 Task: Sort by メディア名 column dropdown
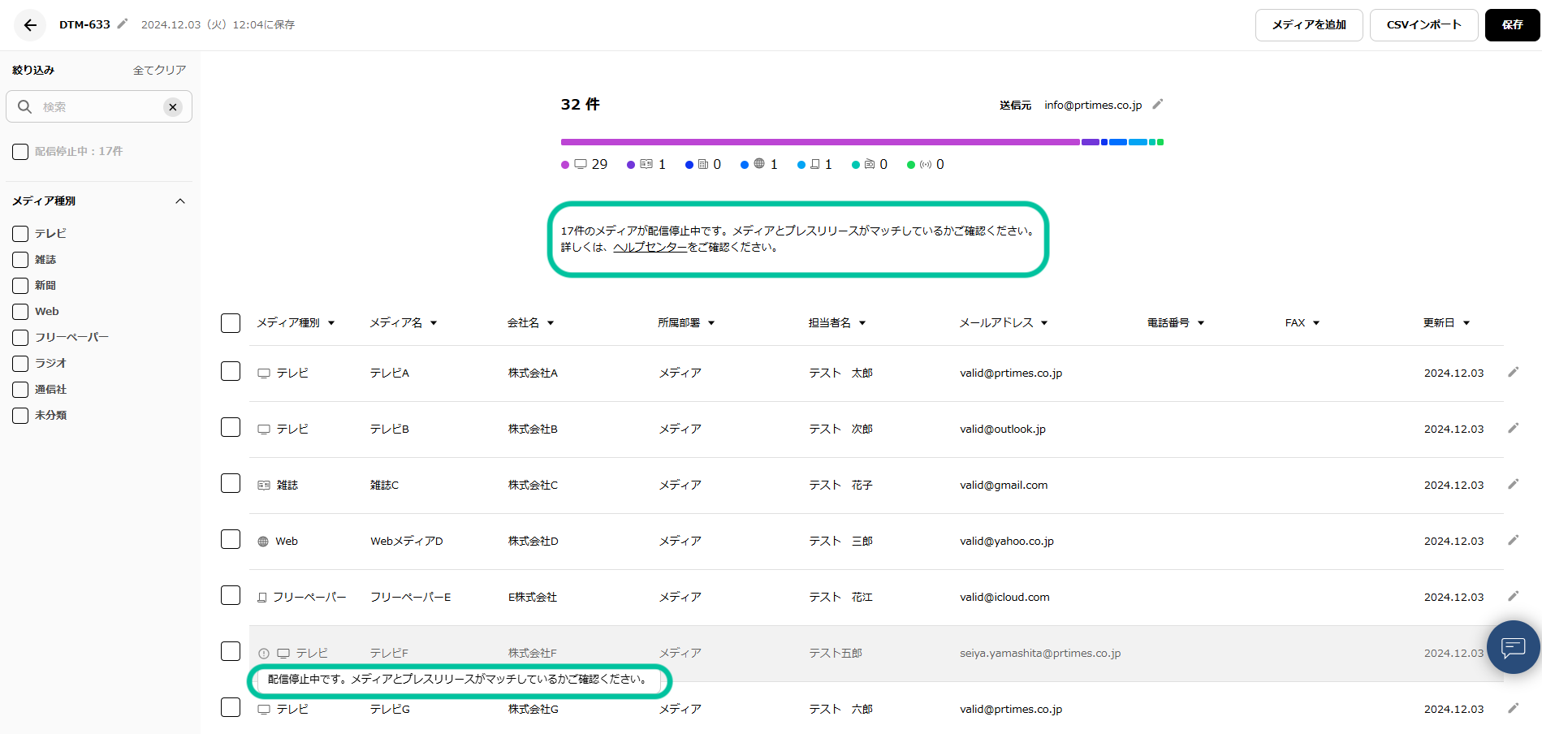coord(434,323)
